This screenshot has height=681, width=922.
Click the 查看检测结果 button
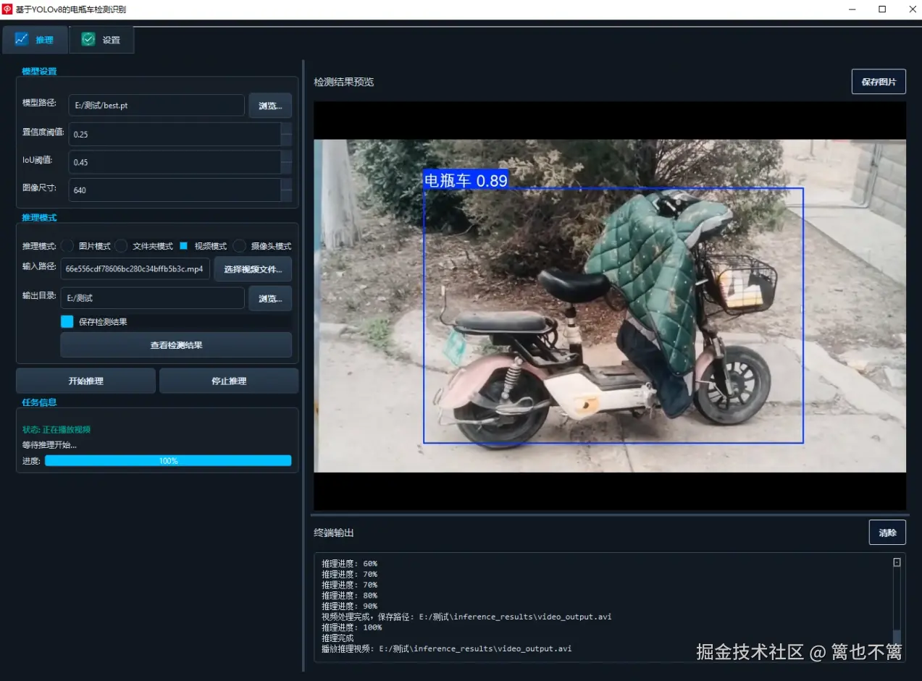[176, 345]
